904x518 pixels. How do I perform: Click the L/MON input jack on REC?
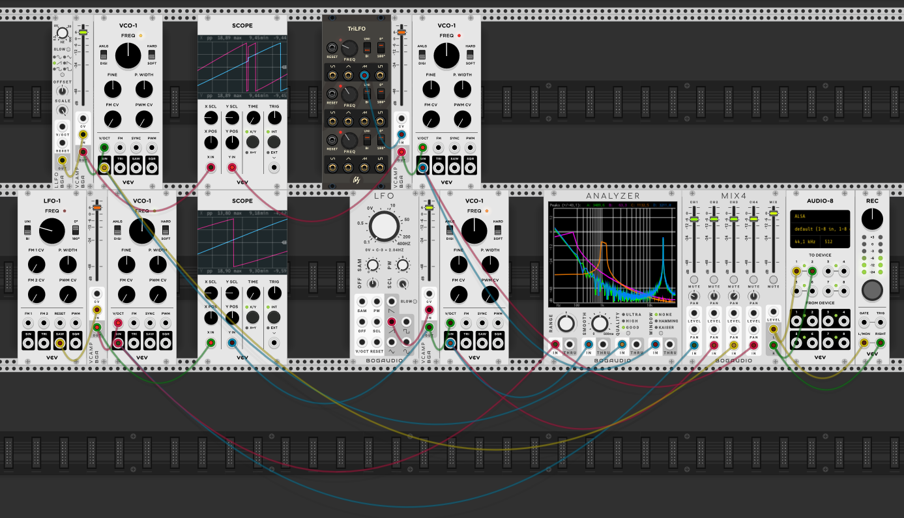(864, 342)
